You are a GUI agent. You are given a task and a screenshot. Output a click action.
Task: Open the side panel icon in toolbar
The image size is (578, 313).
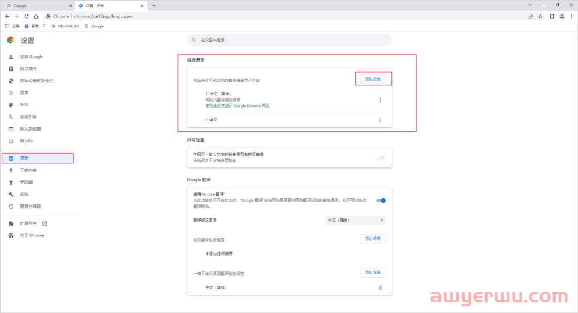coord(552,16)
